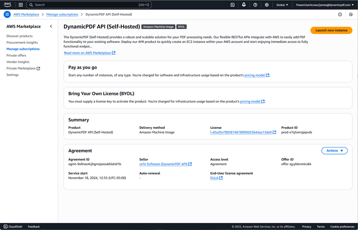This screenshot has width=358, height=230.
Task: Click the AWS Marketplace sidebar title
Action: 23,27
